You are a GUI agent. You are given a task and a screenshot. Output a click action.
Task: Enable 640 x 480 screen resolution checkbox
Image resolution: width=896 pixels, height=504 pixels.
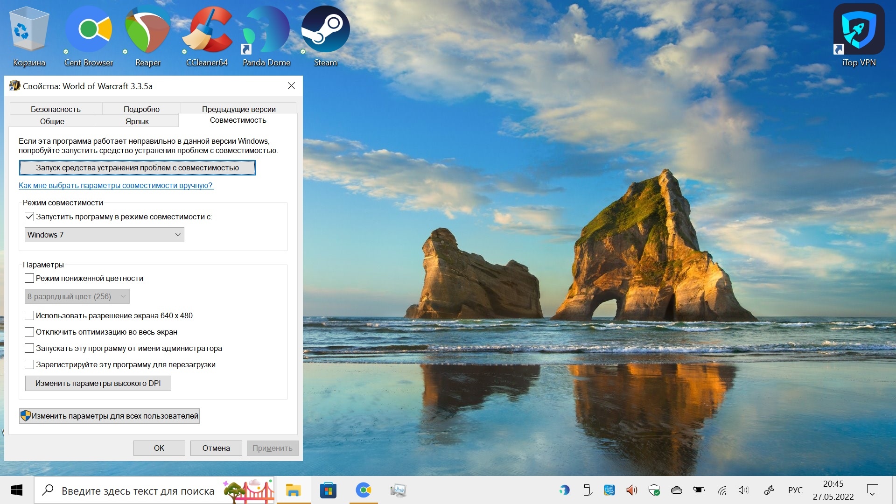(29, 315)
